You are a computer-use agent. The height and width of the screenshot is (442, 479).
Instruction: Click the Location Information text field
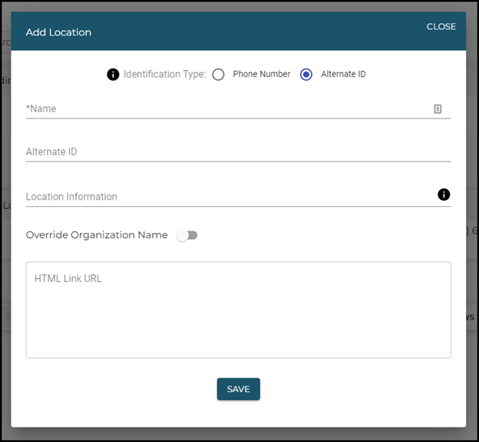(x=230, y=197)
